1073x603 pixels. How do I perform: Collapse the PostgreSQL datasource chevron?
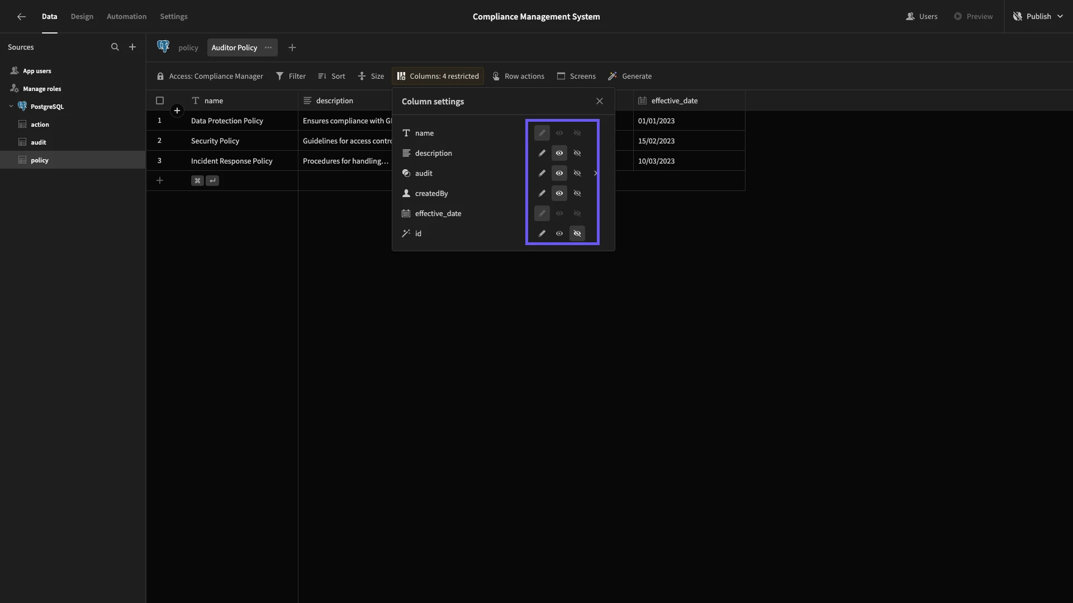tap(11, 107)
